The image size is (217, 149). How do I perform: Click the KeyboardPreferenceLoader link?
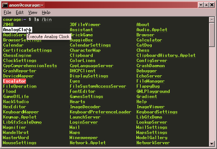point(100,112)
